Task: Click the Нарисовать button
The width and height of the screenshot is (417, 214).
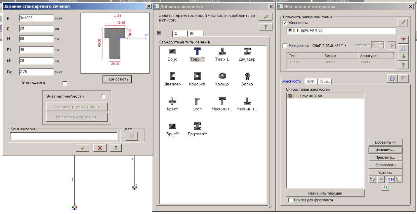Action: point(117,79)
